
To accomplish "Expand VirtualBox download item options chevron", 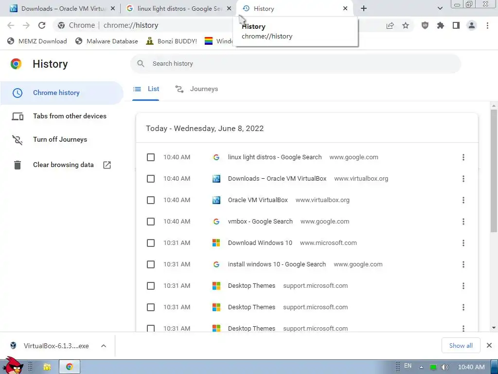I will tap(104, 346).
